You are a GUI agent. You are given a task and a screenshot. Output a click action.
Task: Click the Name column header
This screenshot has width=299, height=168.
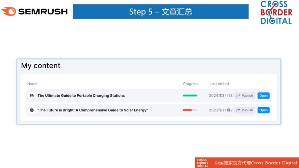(32, 84)
